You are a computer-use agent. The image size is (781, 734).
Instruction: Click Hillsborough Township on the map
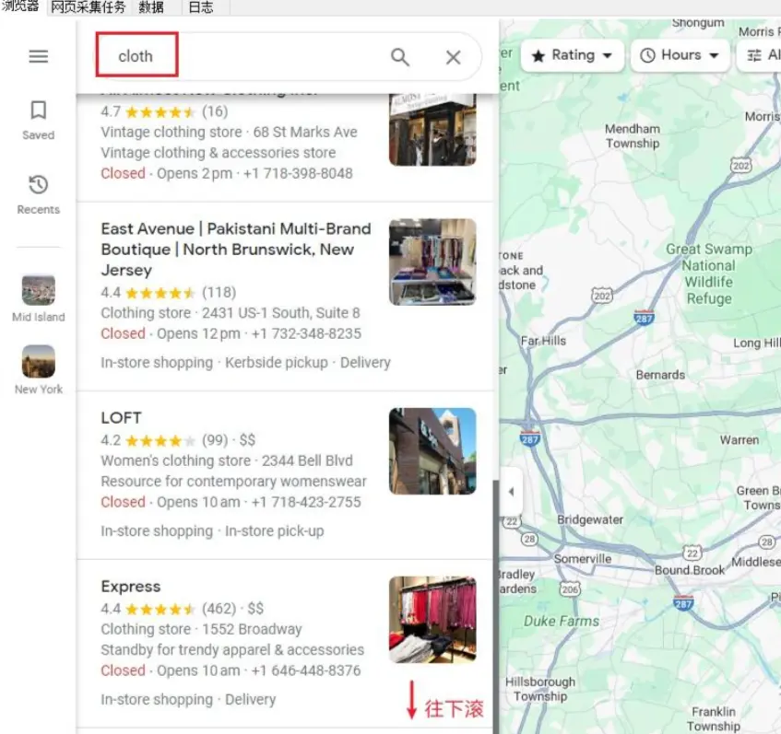(540, 689)
